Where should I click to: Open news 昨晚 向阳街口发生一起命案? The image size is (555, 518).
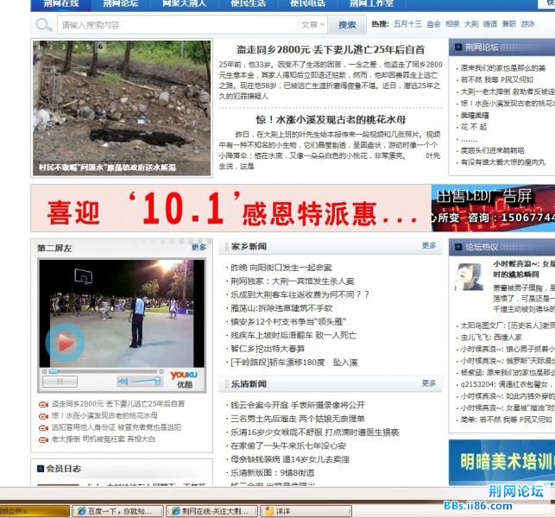point(281,268)
